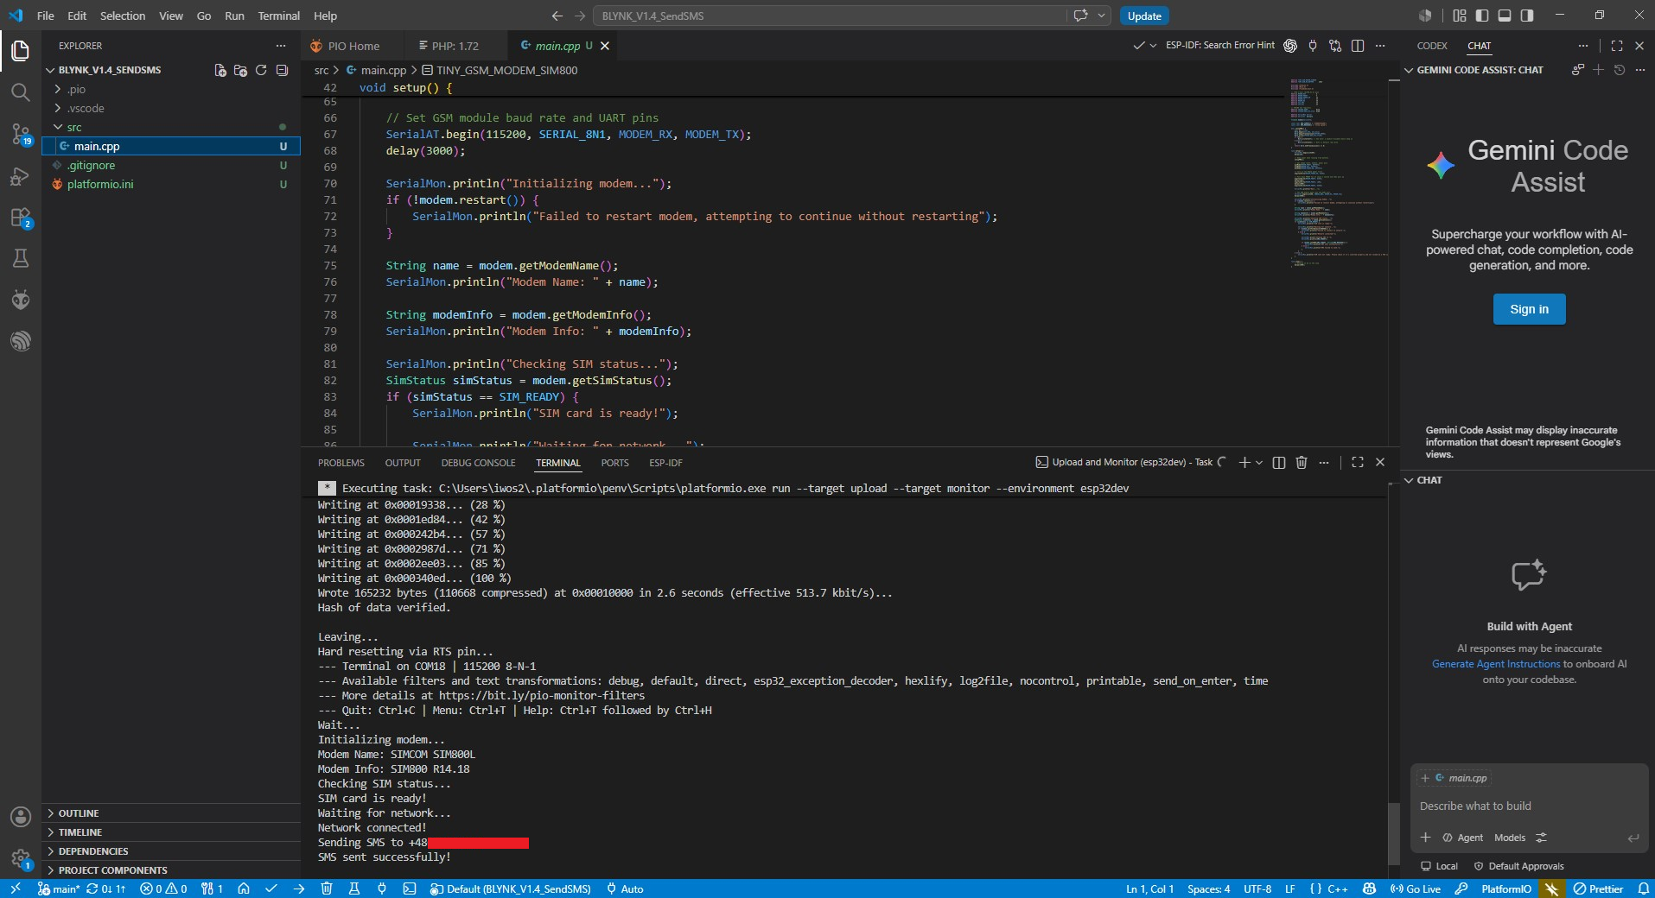Viewport: 1655px width, 898px height.
Task: Switch to the PROBLEMS panel tab
Action: tap(341, 463)
